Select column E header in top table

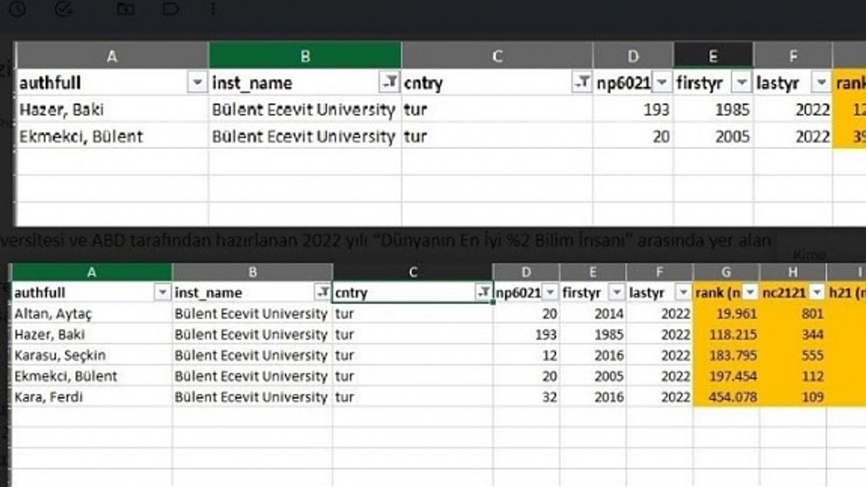pos(712,55)
